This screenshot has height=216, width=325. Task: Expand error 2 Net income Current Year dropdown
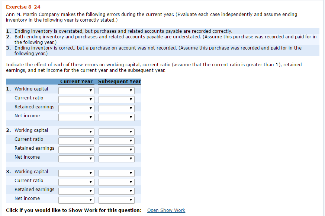pyautogui.click(x=76, y=159)
